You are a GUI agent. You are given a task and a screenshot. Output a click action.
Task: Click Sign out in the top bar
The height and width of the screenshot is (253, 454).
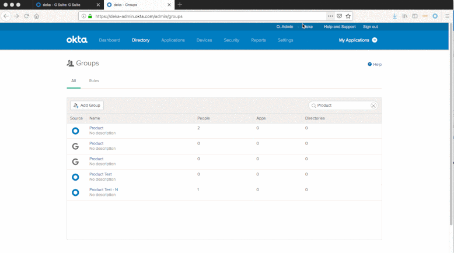370,27
